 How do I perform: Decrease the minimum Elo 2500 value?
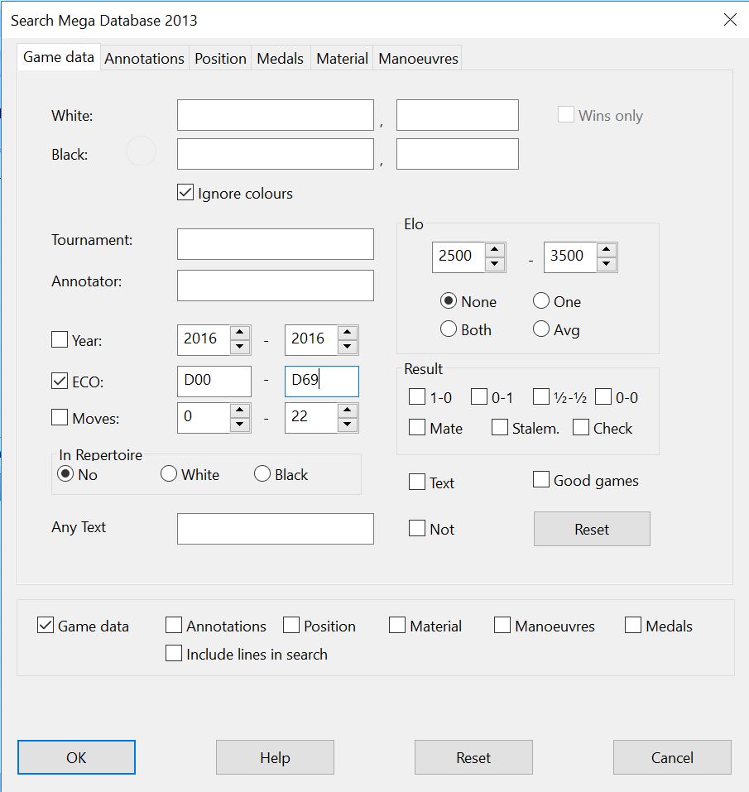coord(495,264)
